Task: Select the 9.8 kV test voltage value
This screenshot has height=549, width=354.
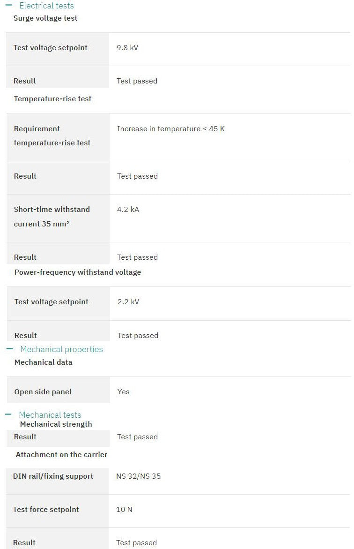Action: [x=127, y=47]
